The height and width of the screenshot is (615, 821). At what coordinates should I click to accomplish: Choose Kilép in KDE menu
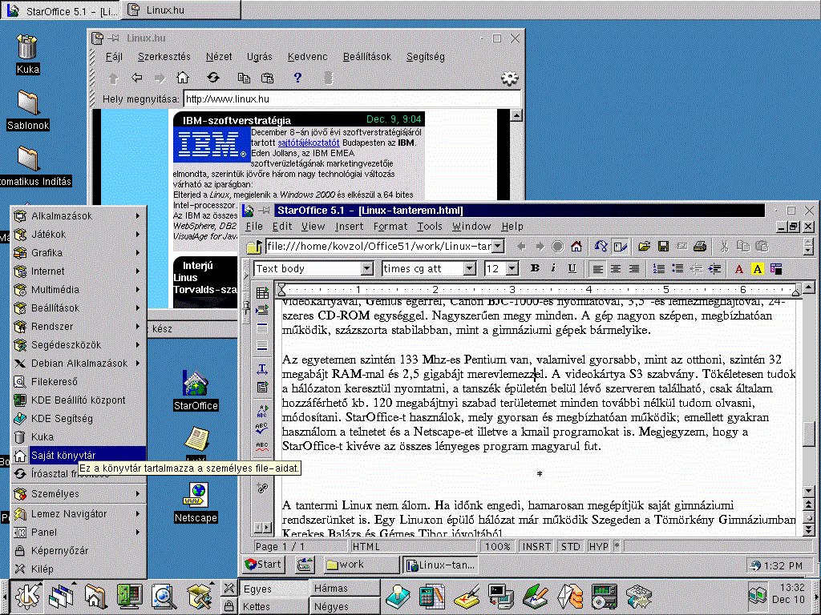(x=79, y=569)
